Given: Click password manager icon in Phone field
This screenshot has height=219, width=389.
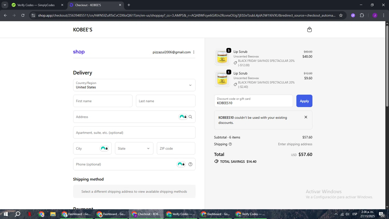Looking at the screenshot, I should coord(181,164).
